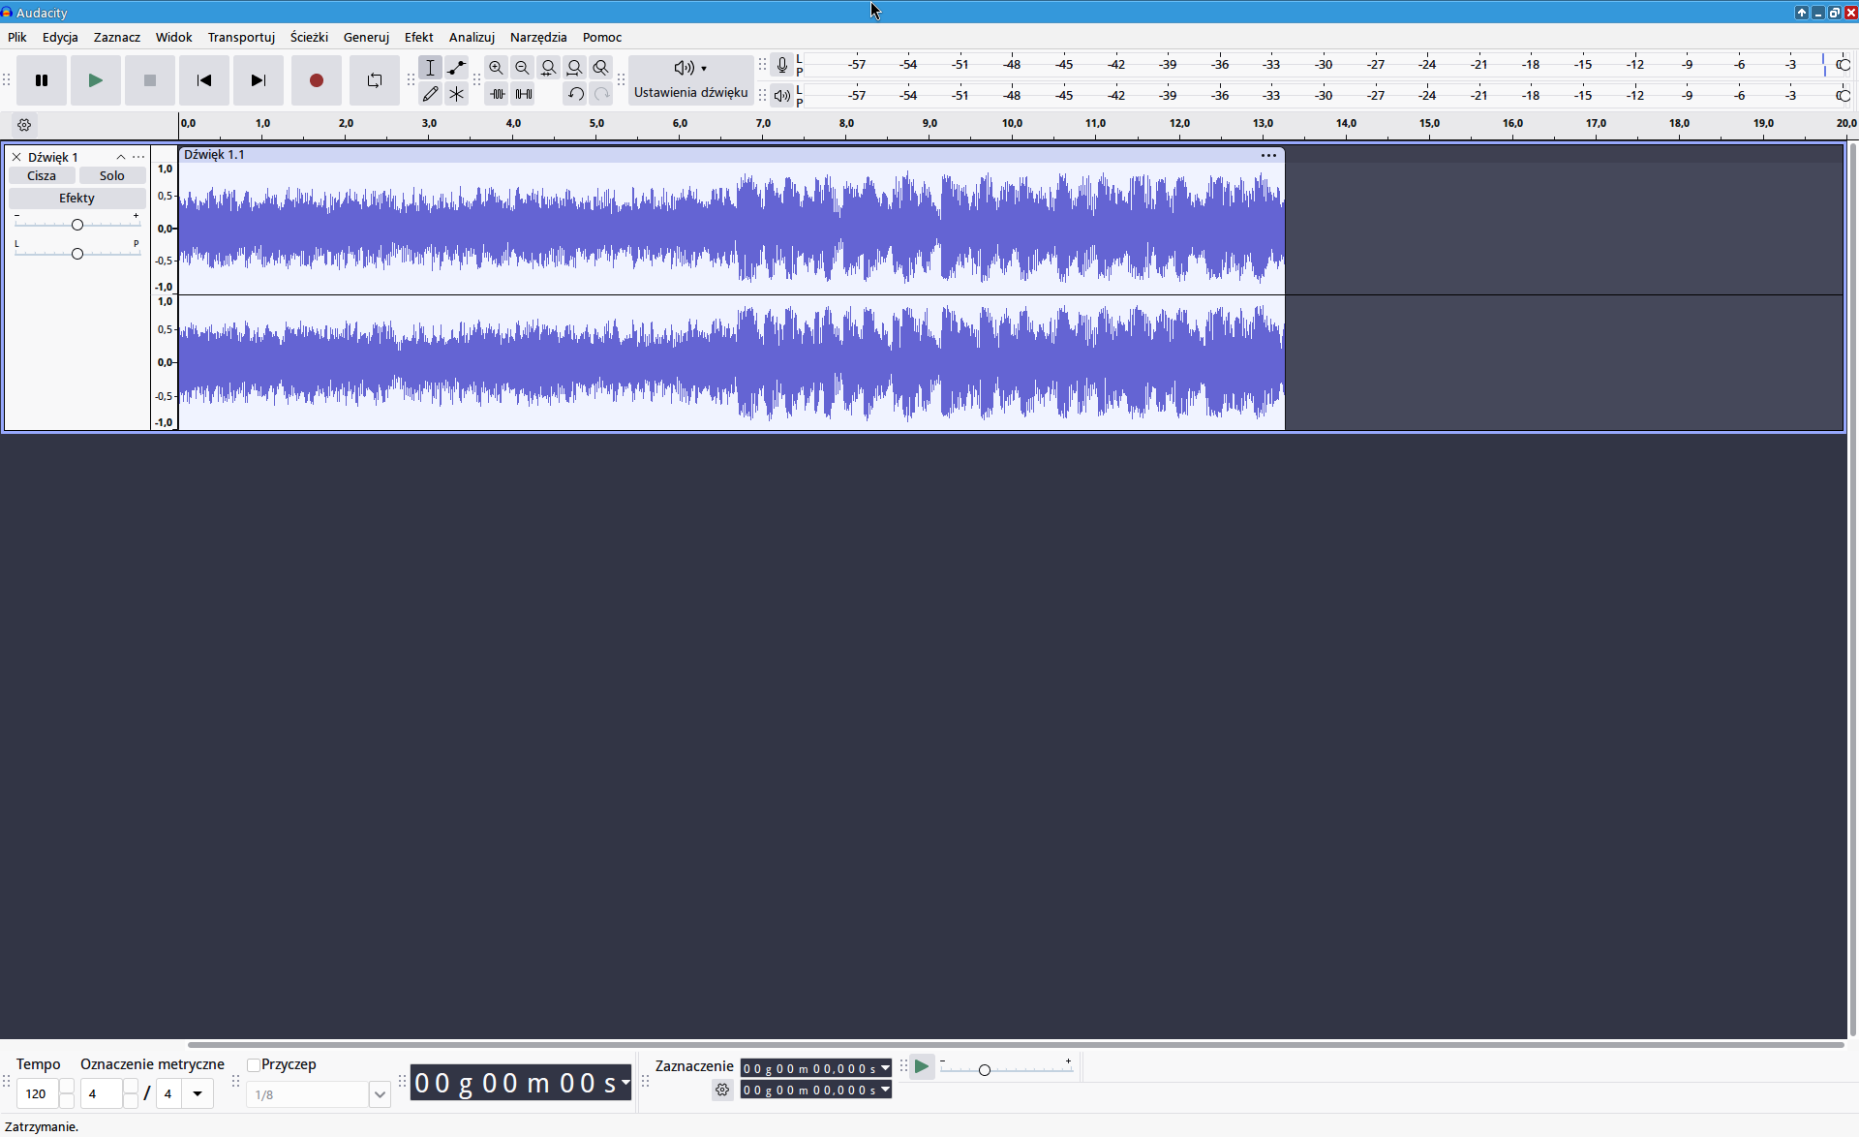The height and width of the screenshot is (1137, 1859).
Task: Open the time signature denominator dropdown
Action: [x=198, y=1094]
